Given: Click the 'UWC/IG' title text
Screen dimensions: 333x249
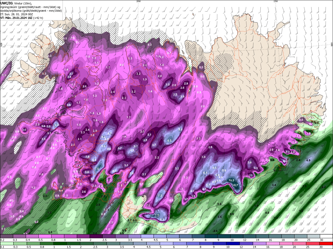Looking at the screenshot, I should tap(6, 3).
